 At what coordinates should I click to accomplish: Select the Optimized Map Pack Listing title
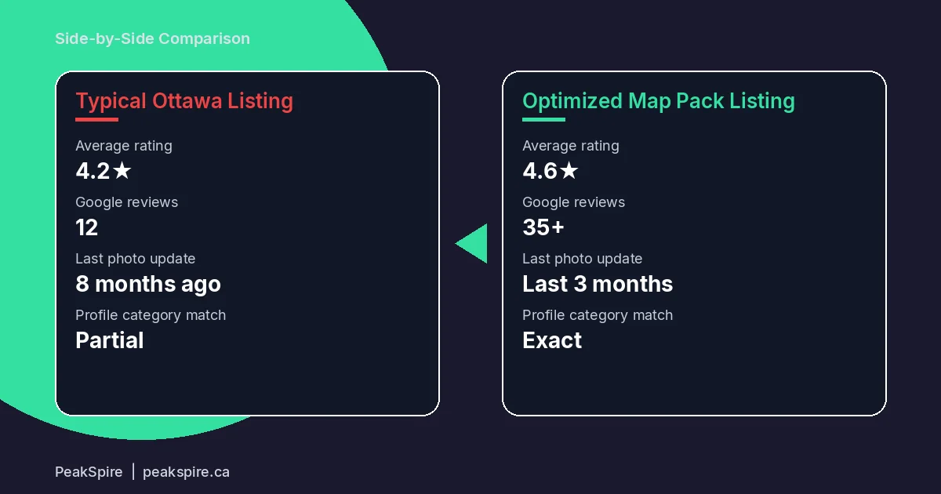tap(659, 101)
